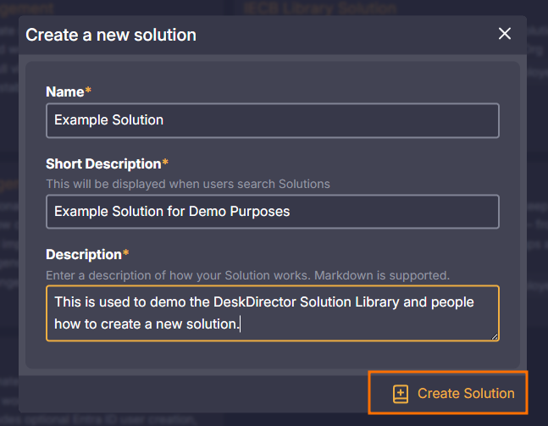Screen dimensions: 548x426
Task: Place cursor after 'Example Solution' in Name field
Action: (164, 120)
